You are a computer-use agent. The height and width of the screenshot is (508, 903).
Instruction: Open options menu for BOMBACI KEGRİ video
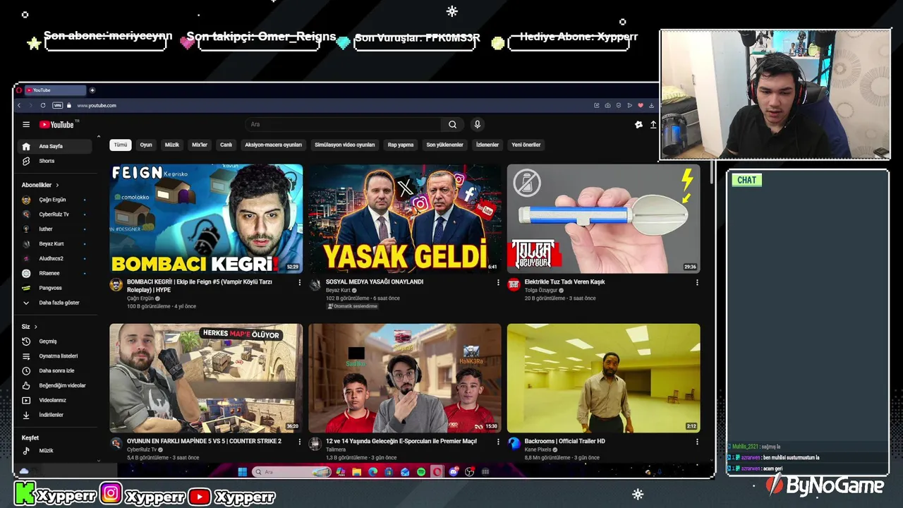point(300,282)
